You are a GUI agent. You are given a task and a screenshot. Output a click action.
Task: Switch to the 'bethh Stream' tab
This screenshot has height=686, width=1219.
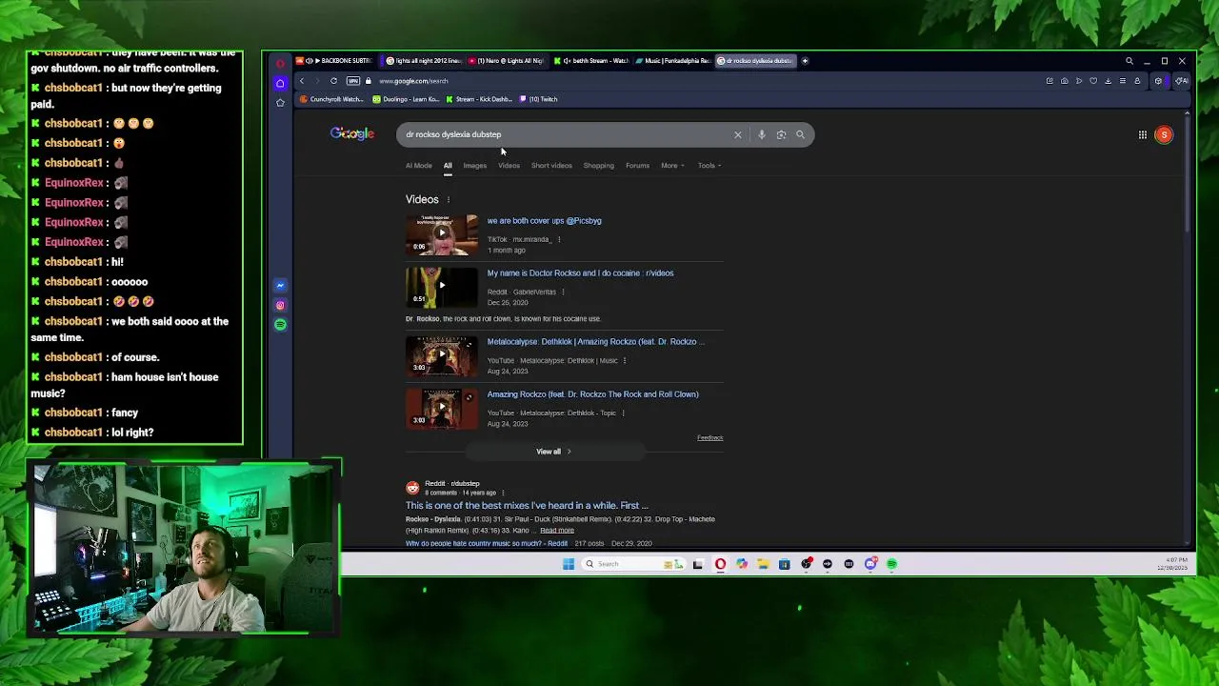coord(592,61)
